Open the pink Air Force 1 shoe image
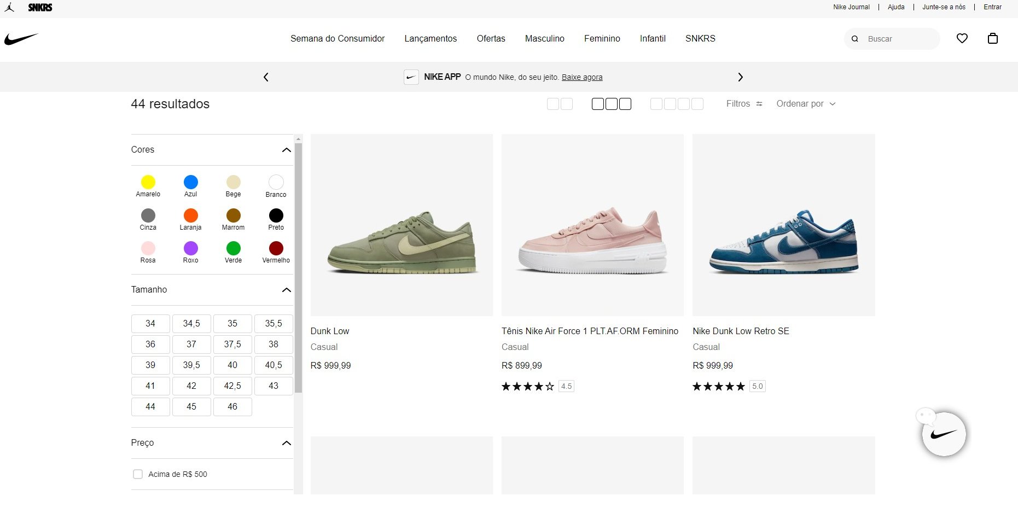Image resolution: width=1018 pixels, height=519 pixels. click(592, 225)
